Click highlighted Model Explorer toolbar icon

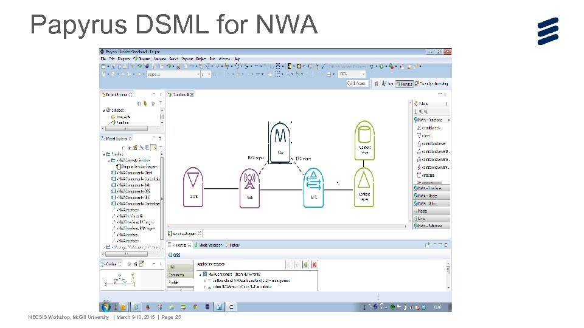tap(153, 148)
